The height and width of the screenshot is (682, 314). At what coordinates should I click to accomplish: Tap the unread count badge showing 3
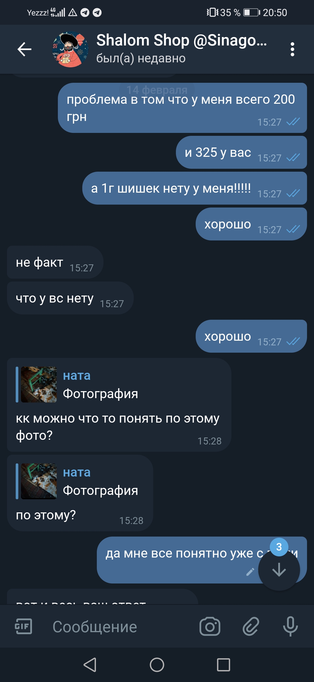[x=279, y=547]
